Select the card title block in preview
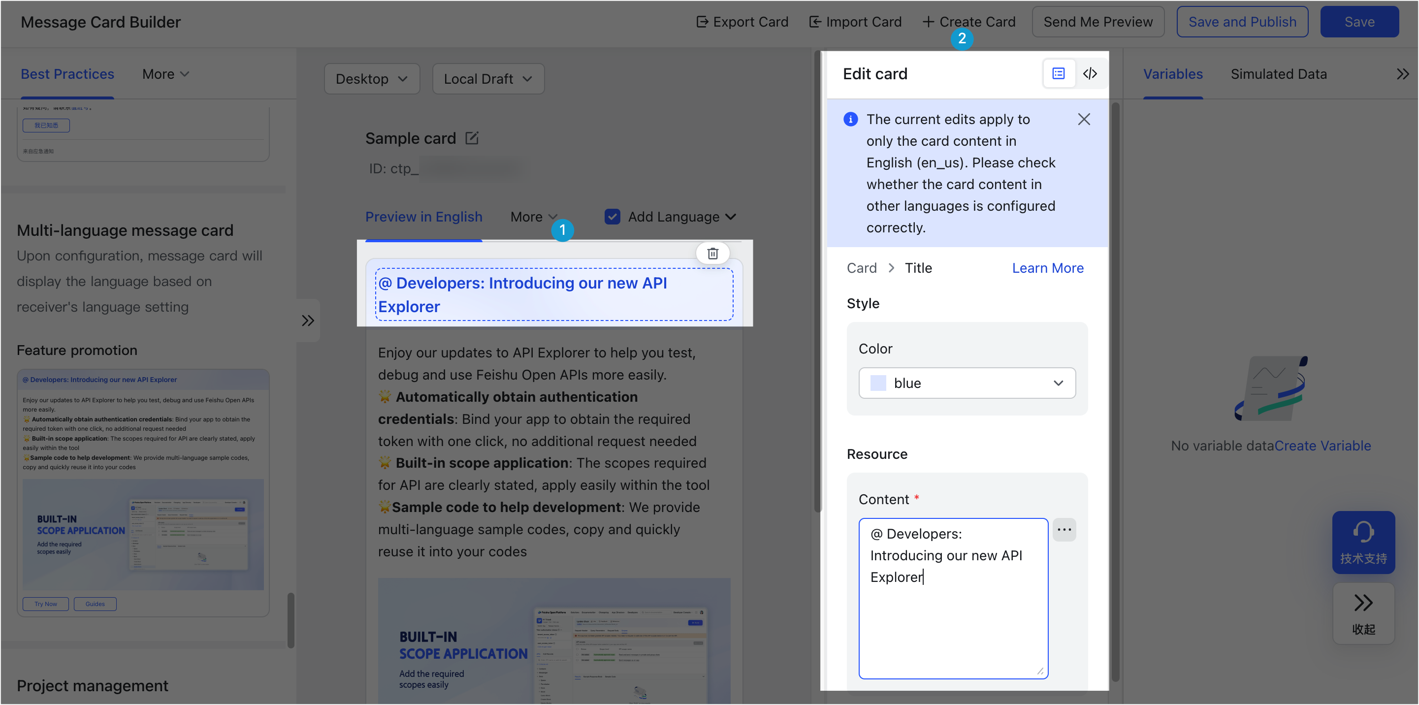The width and height of the screenshot is (1419, 705). [554, 295]
